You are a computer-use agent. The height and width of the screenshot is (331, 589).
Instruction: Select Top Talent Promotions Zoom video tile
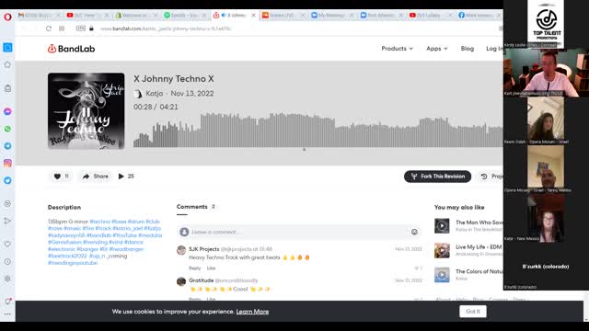coord(546,24)
